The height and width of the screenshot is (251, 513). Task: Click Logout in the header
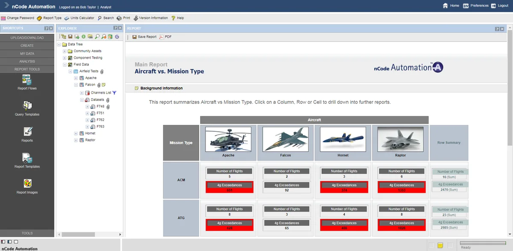pos(499,6)
